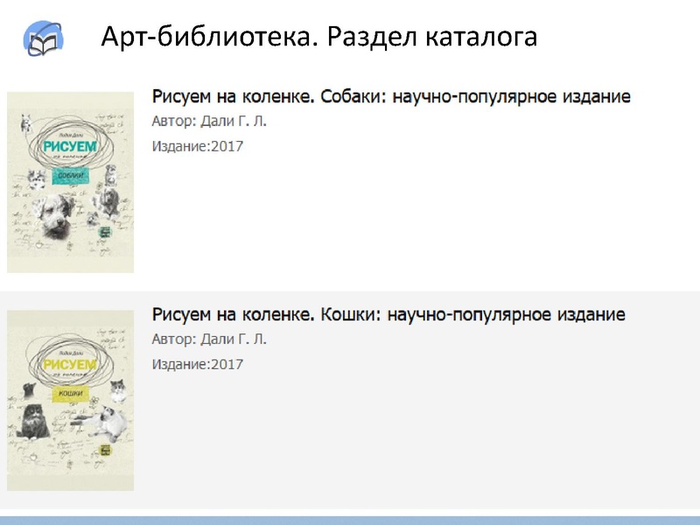Open the СОБАКИ book cover thumbnail
Image resolution: width=700 pixels, height=525 pixels.
(x=70, y=184)
